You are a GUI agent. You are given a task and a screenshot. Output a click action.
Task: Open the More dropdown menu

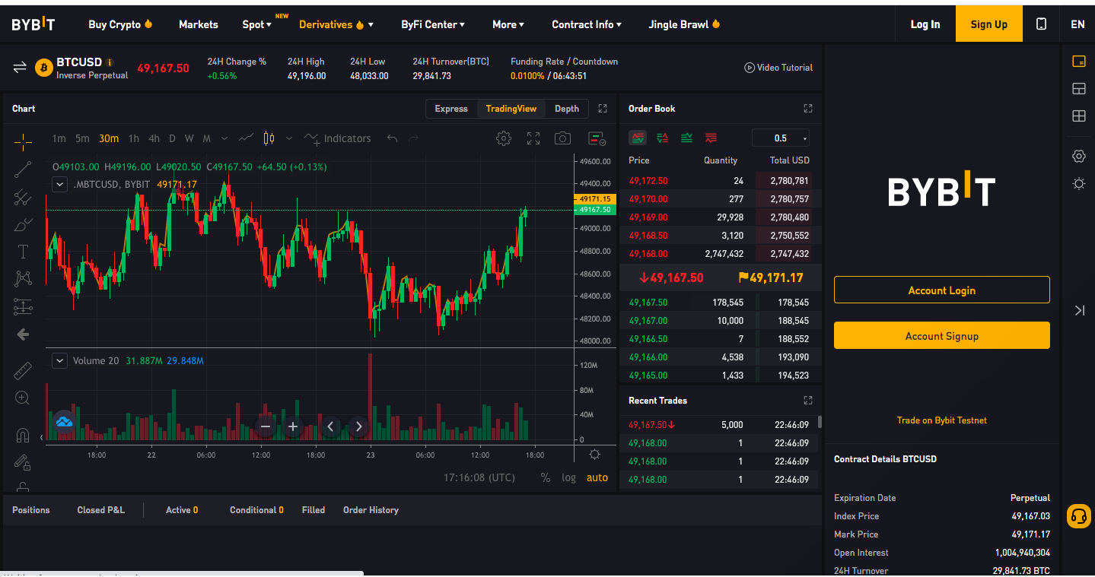pos(508,24)
